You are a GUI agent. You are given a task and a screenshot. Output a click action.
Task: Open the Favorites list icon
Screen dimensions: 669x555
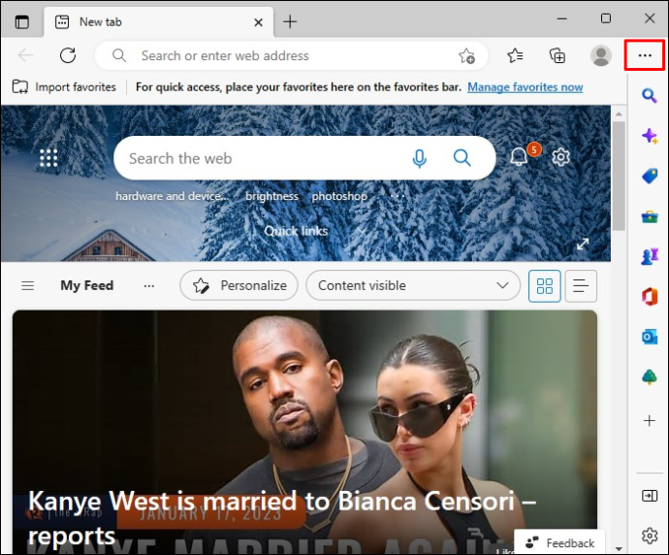[516, 55]
